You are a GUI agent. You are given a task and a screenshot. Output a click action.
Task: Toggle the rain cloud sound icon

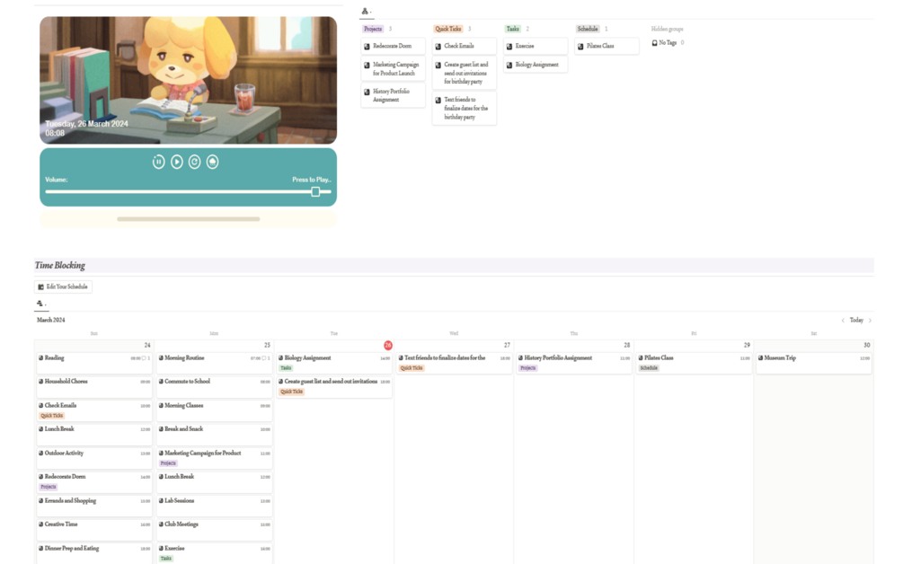pos(213,163)
